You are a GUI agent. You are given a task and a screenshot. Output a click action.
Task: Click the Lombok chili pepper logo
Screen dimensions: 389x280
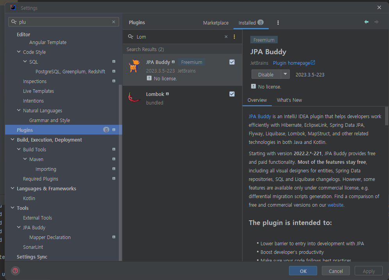(x=134, y=97)
